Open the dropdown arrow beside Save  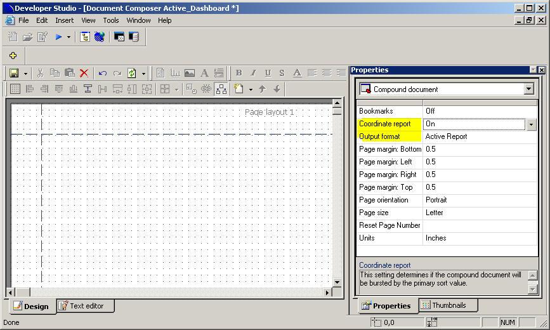coord(25,74)
